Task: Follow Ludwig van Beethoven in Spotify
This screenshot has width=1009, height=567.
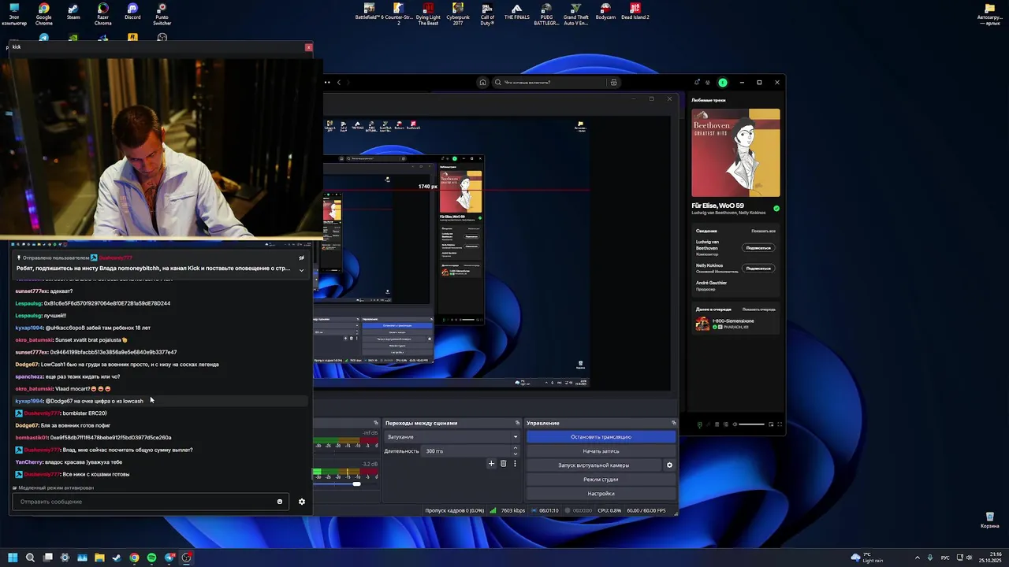Action: [x=758, y=248]
